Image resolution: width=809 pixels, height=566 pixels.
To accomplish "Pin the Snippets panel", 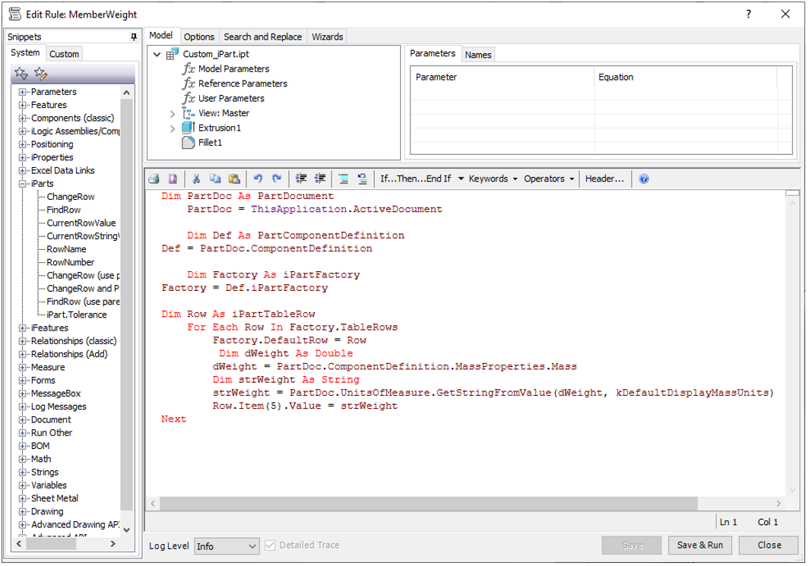I will [x=134, y=37].
